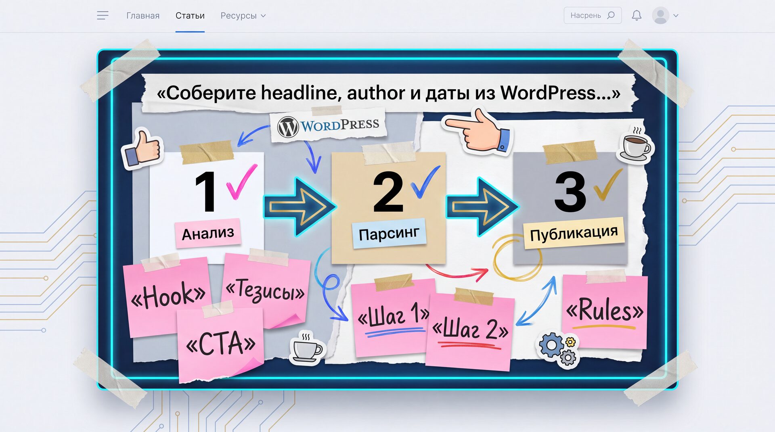Viewport: 775px width, 432px height.
Task: Focus the Насрень search field
Action: [x=593, y=15]
